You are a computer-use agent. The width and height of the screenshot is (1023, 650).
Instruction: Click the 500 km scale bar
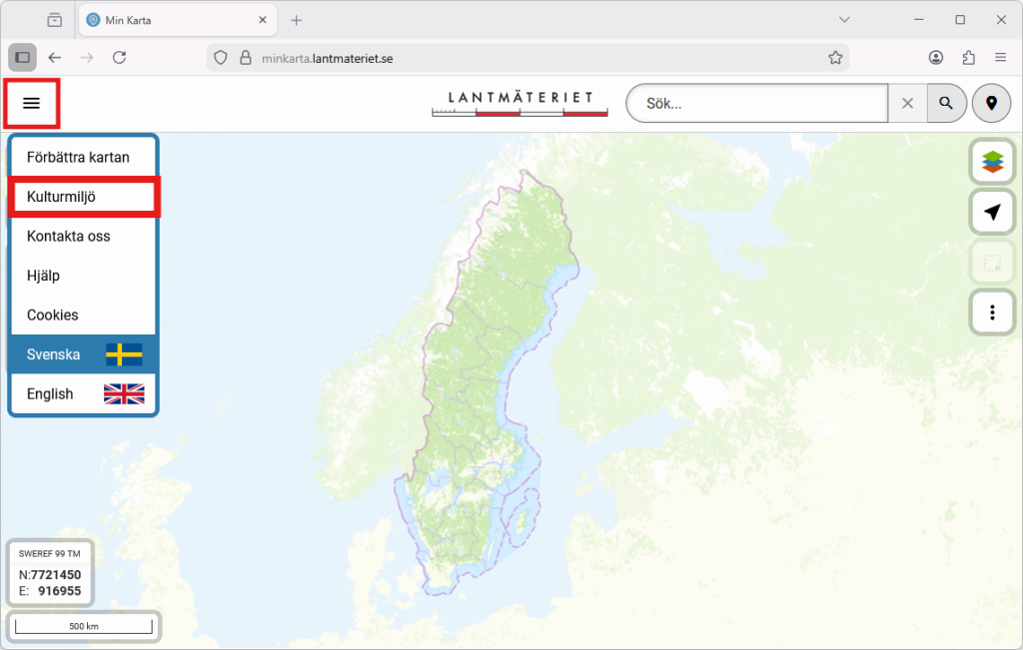click(83, 626)
